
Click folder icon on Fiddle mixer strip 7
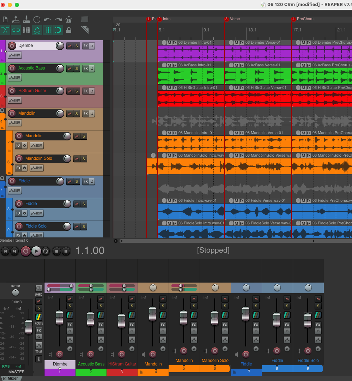coord(234,372)
